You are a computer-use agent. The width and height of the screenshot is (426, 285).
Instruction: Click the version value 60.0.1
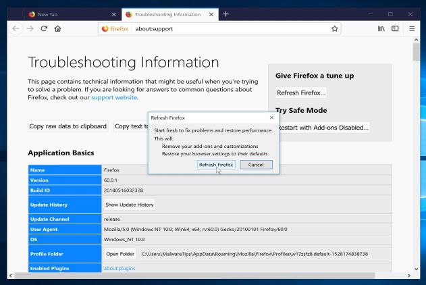pyautogui.click(x=111, y=180)
